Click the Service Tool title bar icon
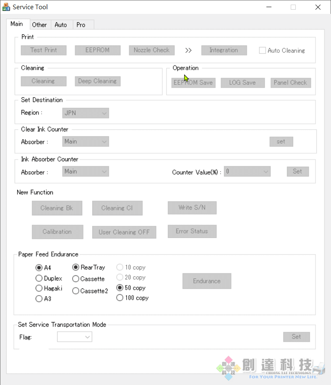 coord(6,7)
